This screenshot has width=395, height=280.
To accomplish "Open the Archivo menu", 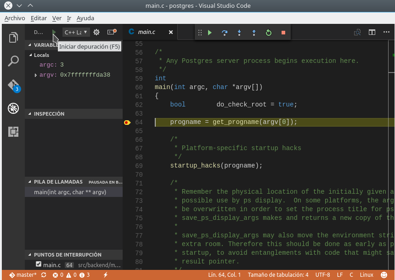I will pyautogui.click(x=15, y=18).
